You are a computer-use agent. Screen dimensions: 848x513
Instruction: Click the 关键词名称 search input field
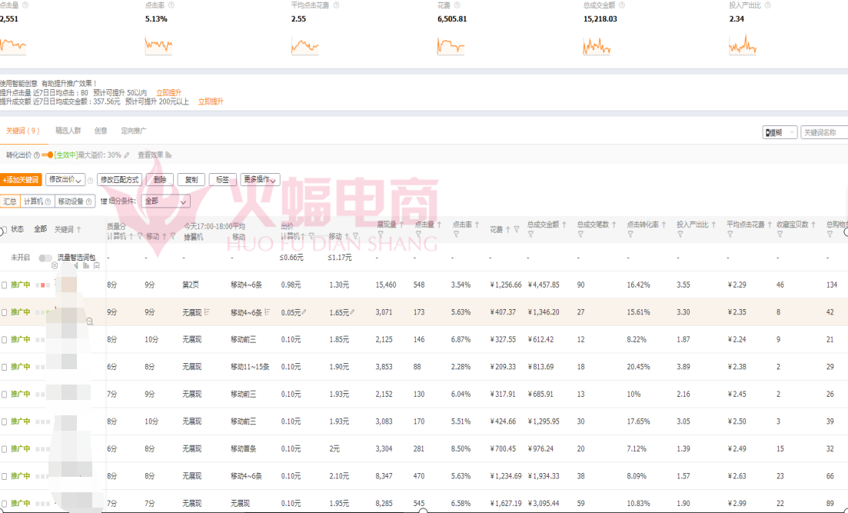[823, 132]
